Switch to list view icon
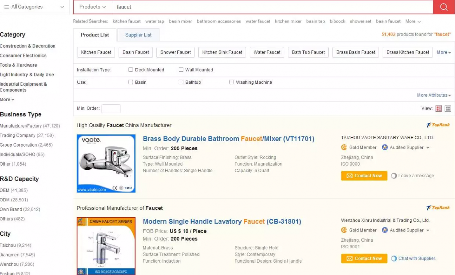Screen dimensions: 455x275 (439, 109)
